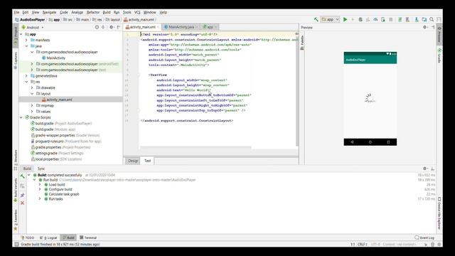This screenshot has width=455, height=256.
Task: Click the scroll-from-source target icon in Project panel
Action: click(x=97, y=27)
